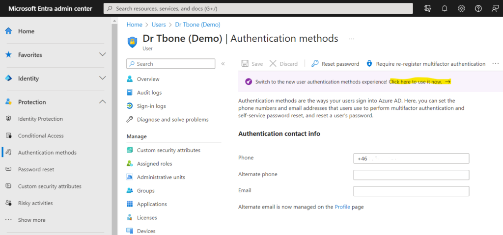Open Custom security attributes in Protection sidebar
The height and width of the screenshot is (235, 503).
point(50,186)
